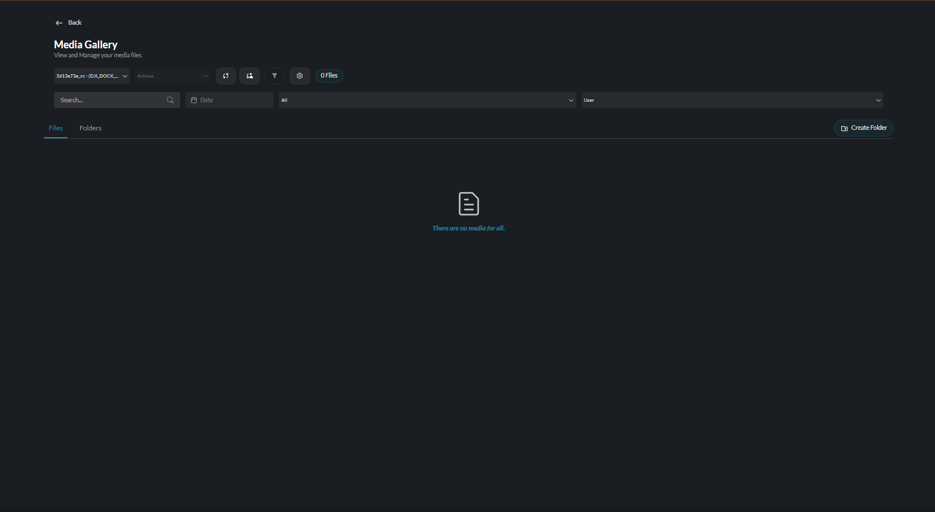
Task: Open filters with the funnel icon
Action: coord(275,76)
